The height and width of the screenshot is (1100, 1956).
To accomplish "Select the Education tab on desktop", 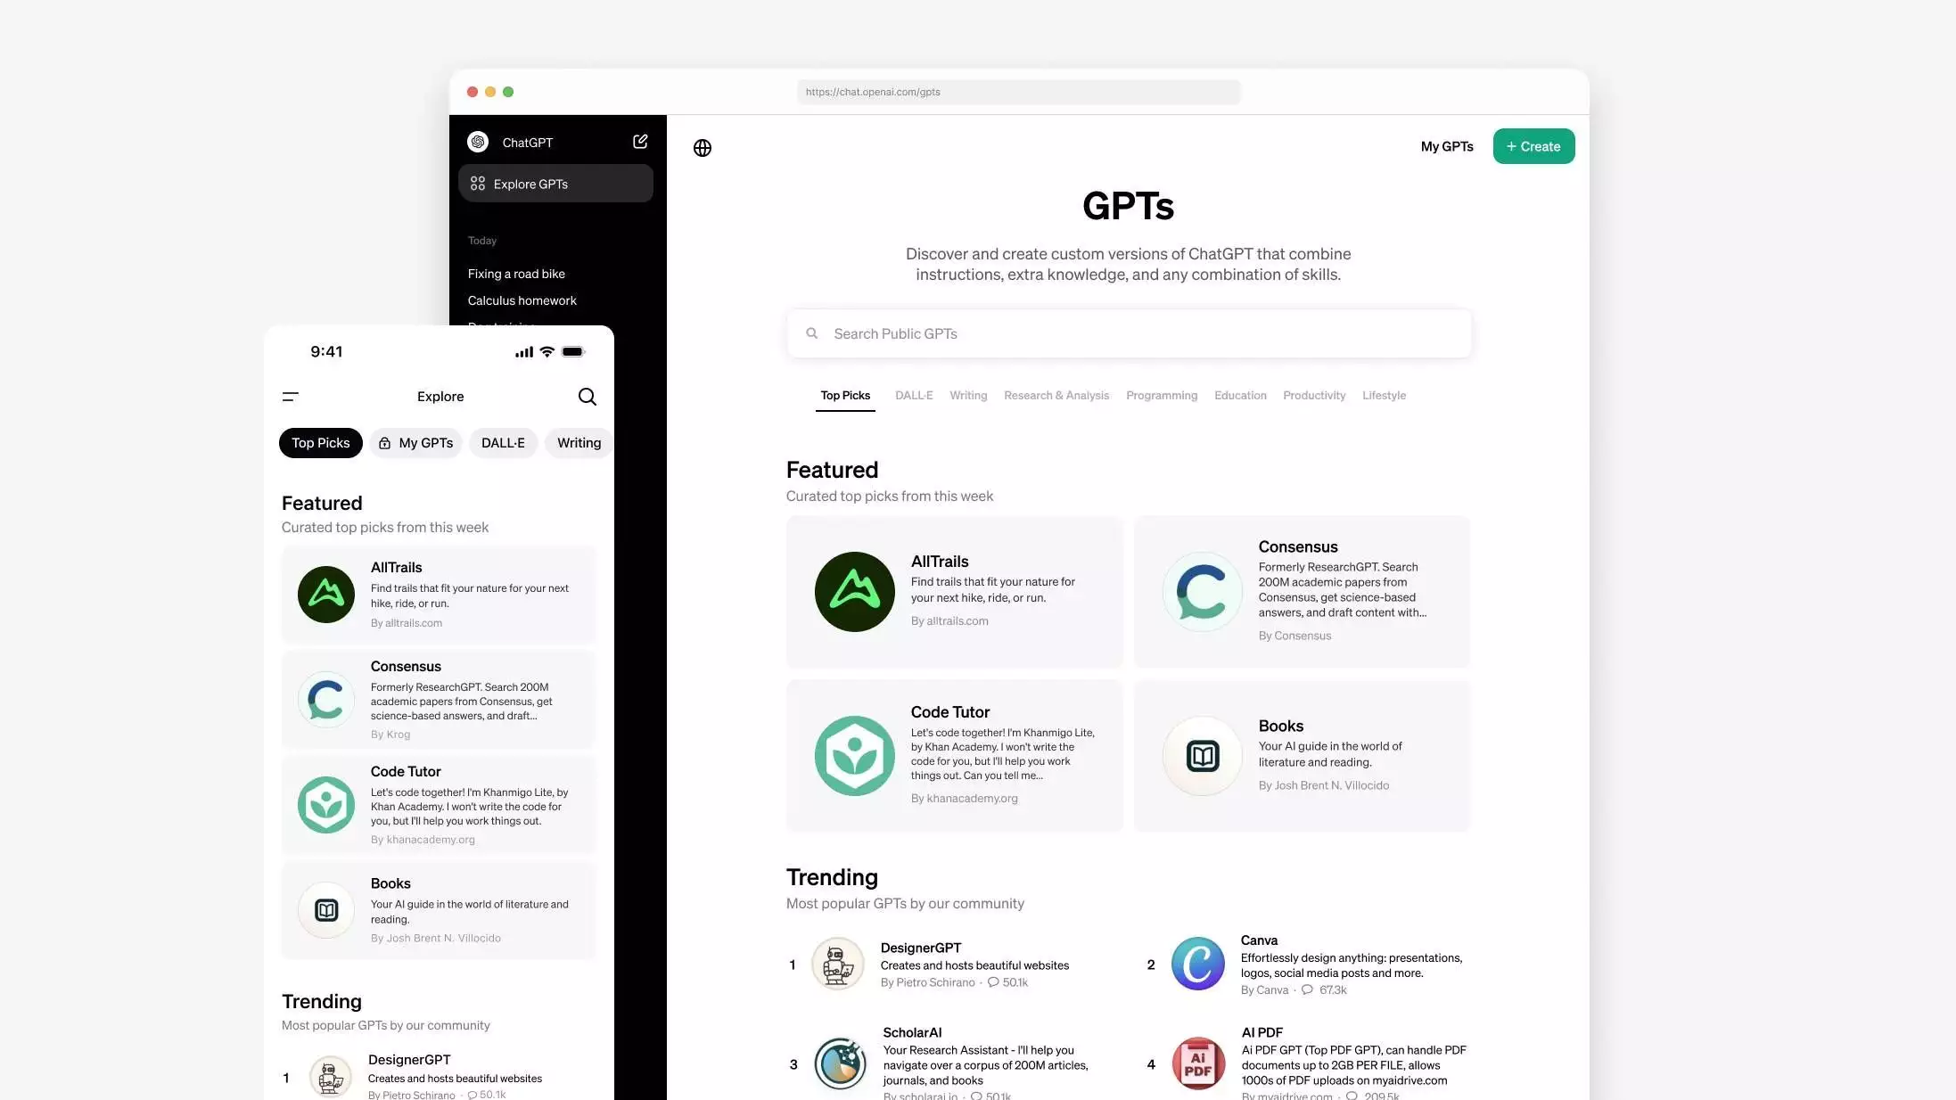I will 1240,395.
